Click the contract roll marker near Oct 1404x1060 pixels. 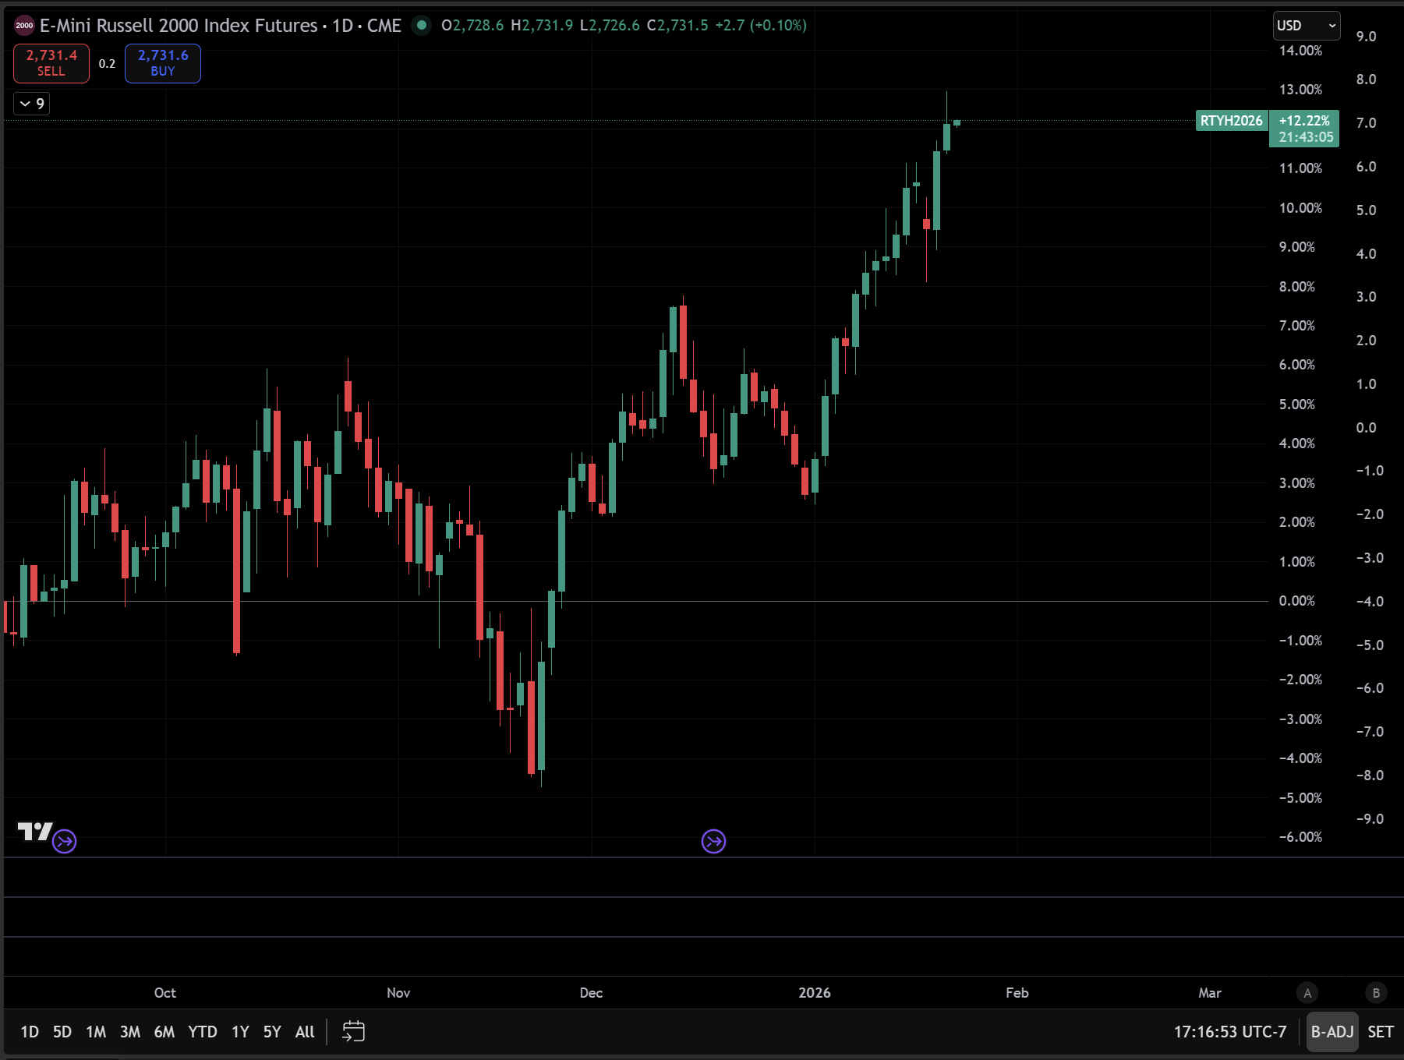[65, 841]
